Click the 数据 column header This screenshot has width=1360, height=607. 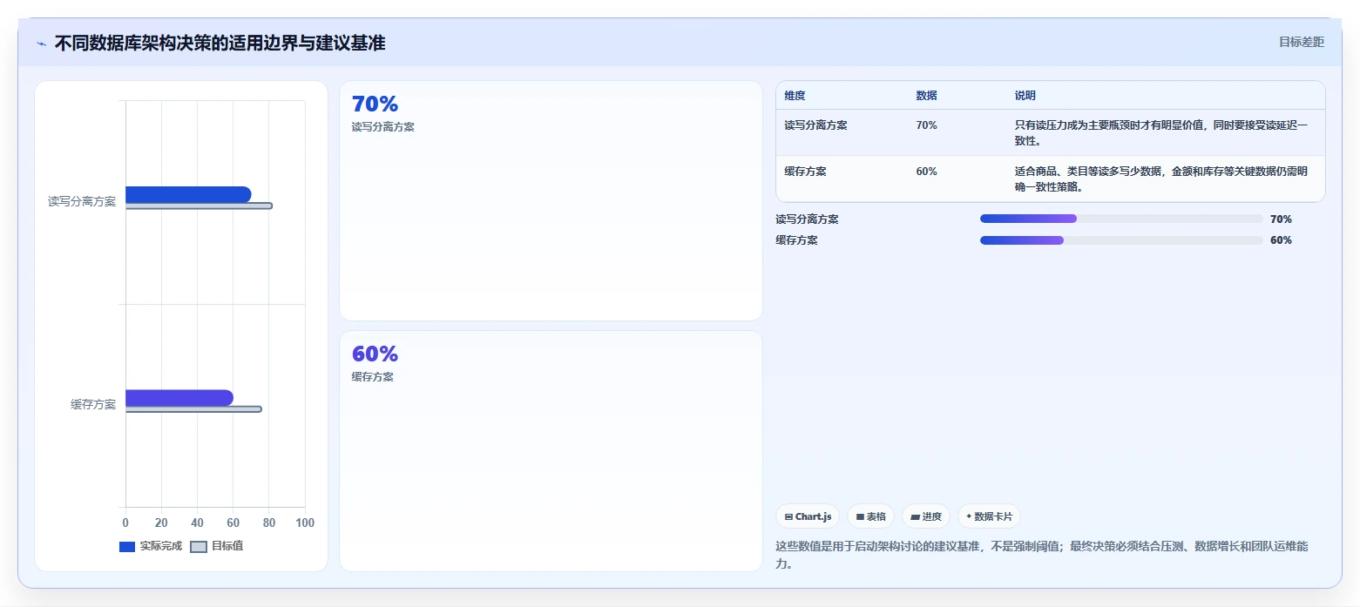(926, 96)
